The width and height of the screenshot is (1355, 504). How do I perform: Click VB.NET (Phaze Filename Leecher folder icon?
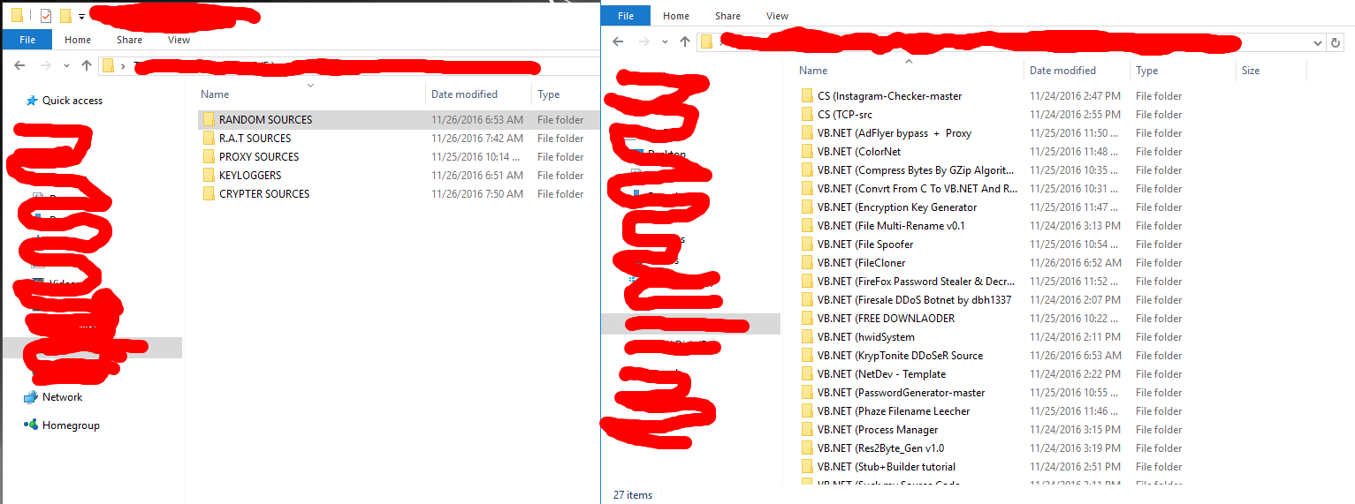point(807,411)
